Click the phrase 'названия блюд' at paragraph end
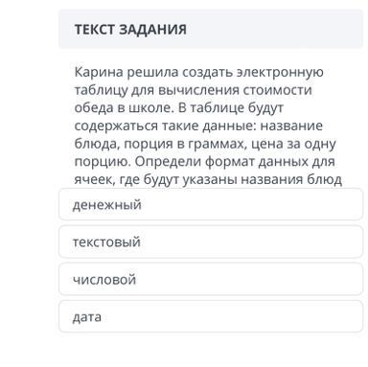This screenshot has height=367, width=368. pyautogui.click(x=291, y=179)
